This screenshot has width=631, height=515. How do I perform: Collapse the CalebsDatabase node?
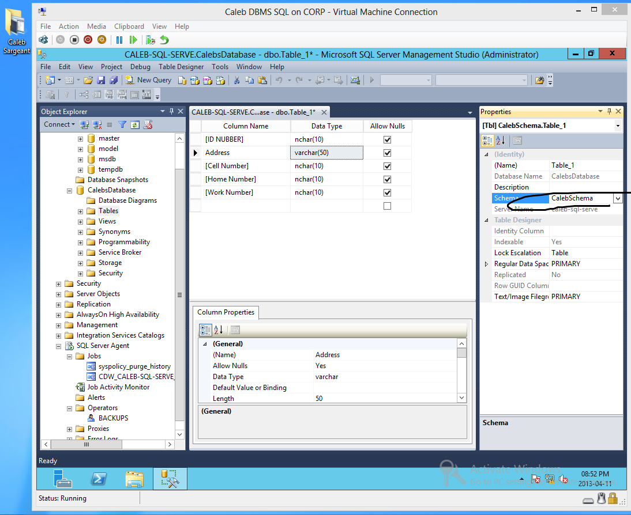tap(69, 190)
